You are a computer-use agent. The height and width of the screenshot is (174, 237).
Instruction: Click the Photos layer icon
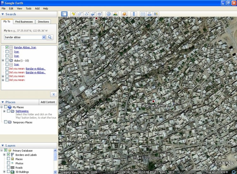(13, 163)
